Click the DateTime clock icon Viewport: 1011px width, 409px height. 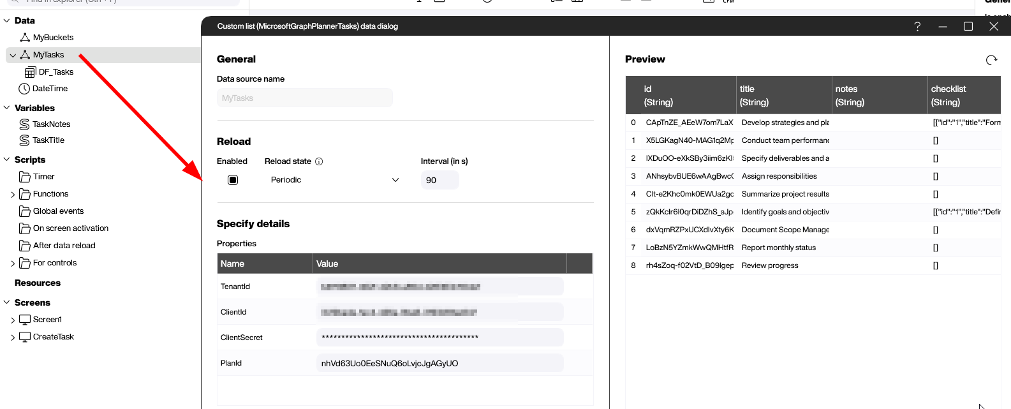coord(24,89)
